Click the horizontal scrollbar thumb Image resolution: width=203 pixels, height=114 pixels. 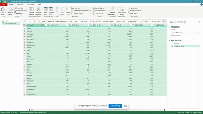point(32,110)
